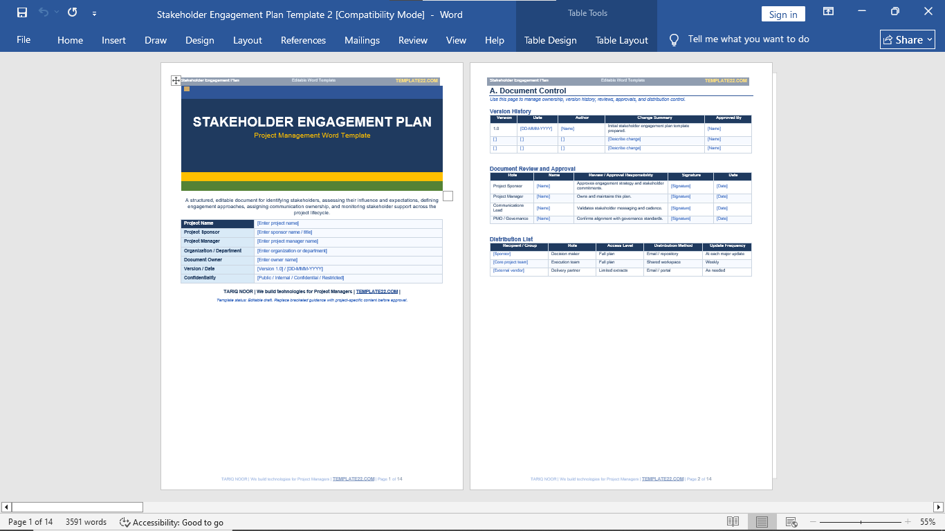Click the zoom slider track
Image resolution: width=945 pixels, height=531 pixels.
861,522
